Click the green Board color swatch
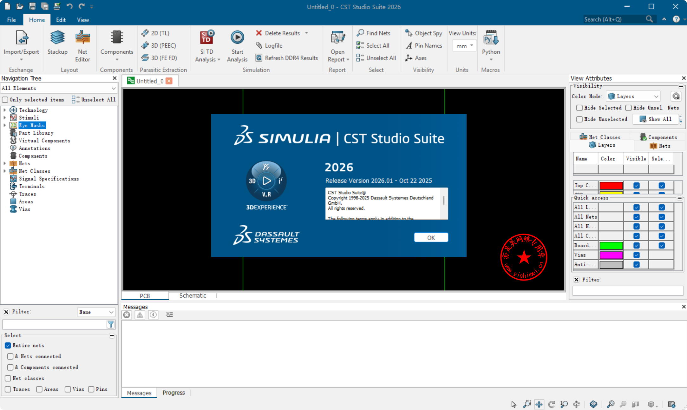 point(611,245)
